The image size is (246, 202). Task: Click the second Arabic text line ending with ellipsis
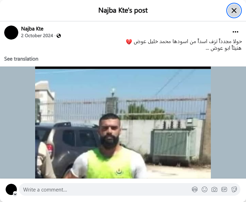(x=224, y=48)
